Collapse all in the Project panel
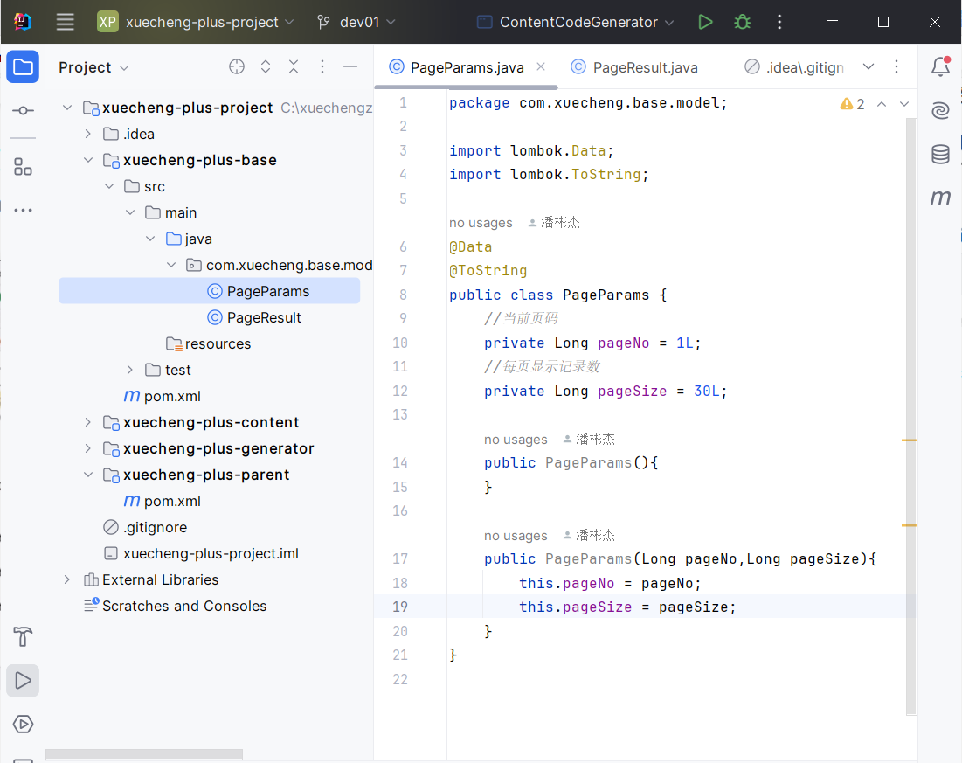 click(x=294, y=67)
